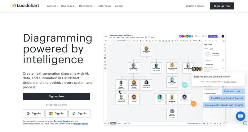Image resolution: width=248 pixels, height=132 pixels.
Task: Increase font size with the plus button
Action: pos(138,41)
